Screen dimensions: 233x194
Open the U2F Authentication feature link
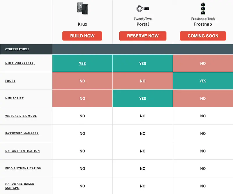pos(22,151)
